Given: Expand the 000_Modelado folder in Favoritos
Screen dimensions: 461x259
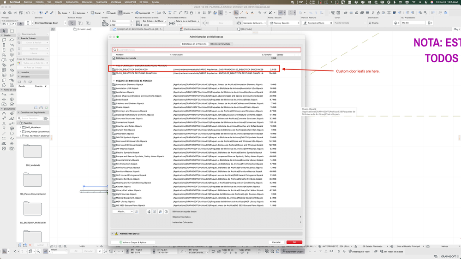Looking at the screenshot, I should 21,128.
